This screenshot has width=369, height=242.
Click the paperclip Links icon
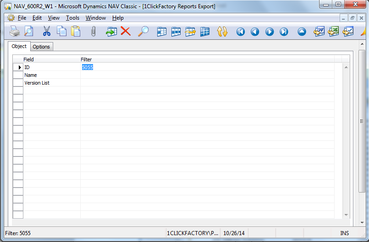click(94, 32)
